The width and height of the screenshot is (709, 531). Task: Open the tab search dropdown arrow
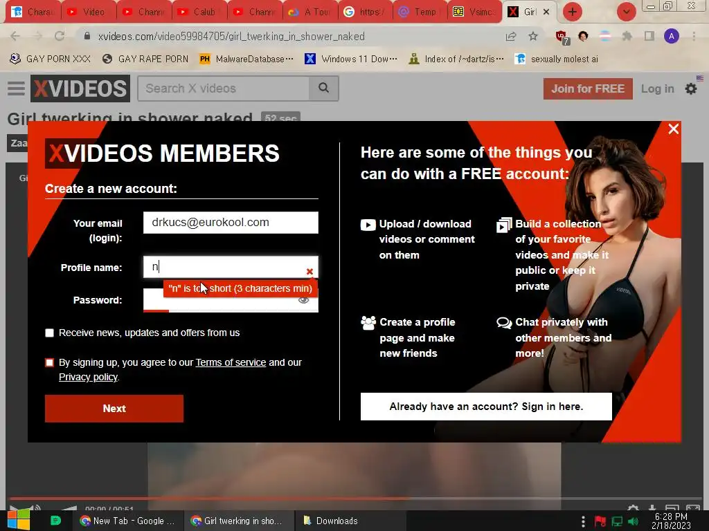pos(626,12)
